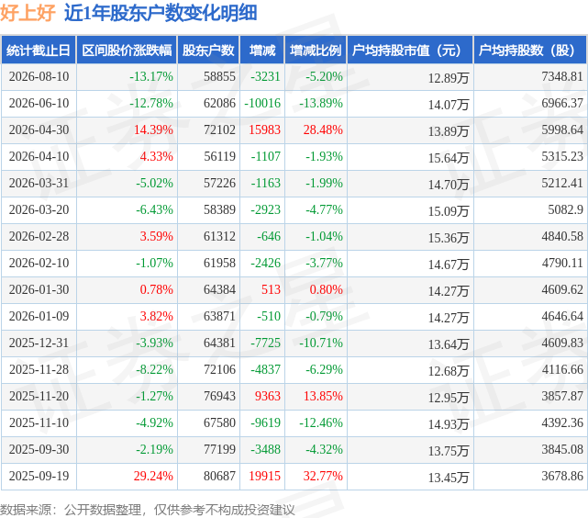Click the 近1年股东户数变化明细 heading

coord(161,13)
